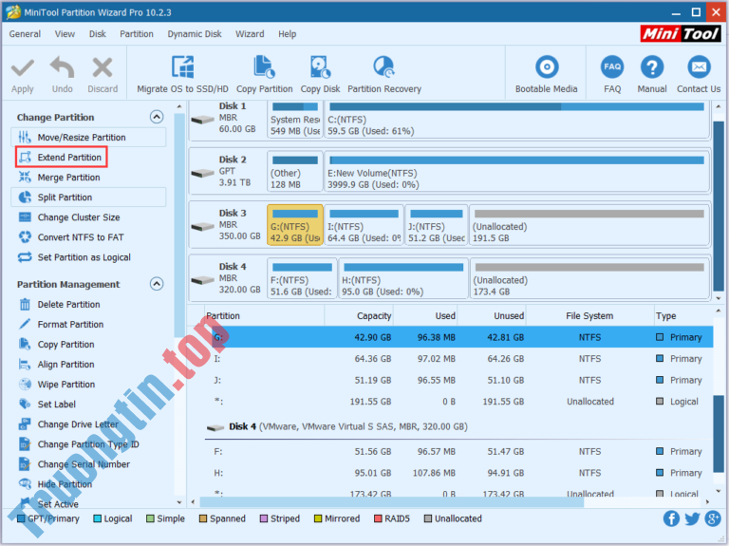The width and height of the screenshot is (729, 546).
Task: Select H:(NTFS) block on Disk 4
Action: pos(403,278)
